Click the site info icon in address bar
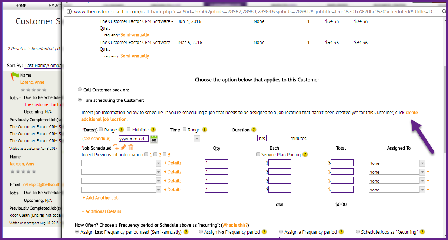 click(x=69, y=11)
